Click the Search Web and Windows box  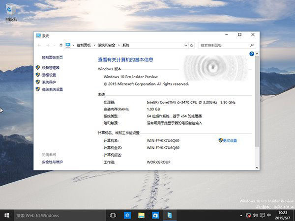[60, 216]
